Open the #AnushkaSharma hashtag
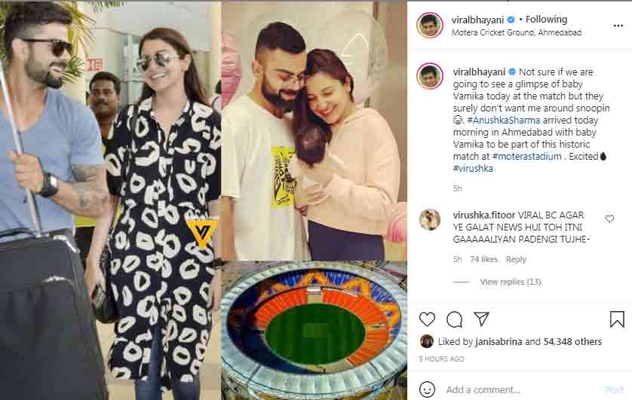This screenshot has width=632, height=400. pyautogui.click(x=504, y=120)
